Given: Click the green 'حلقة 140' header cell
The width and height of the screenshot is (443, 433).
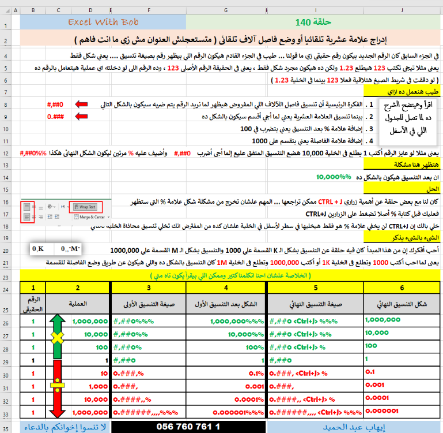Looking at the screenshot, I should pos(313,22).
